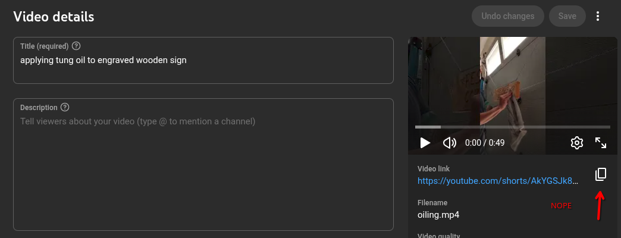Show help for the Title field

click(76, 46)
